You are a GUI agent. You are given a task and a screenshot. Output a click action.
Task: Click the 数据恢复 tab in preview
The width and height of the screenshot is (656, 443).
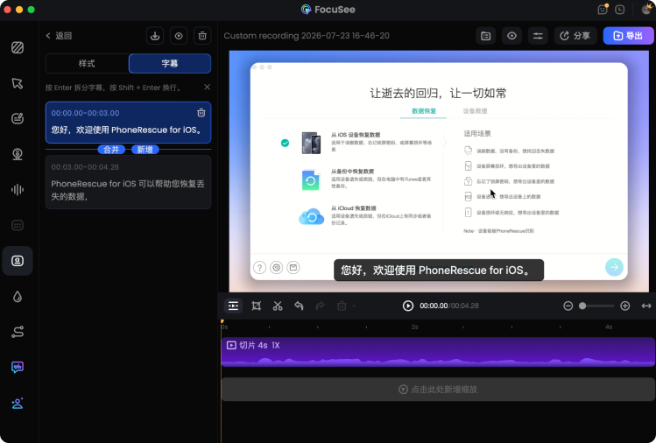click(x=424, y=111)
